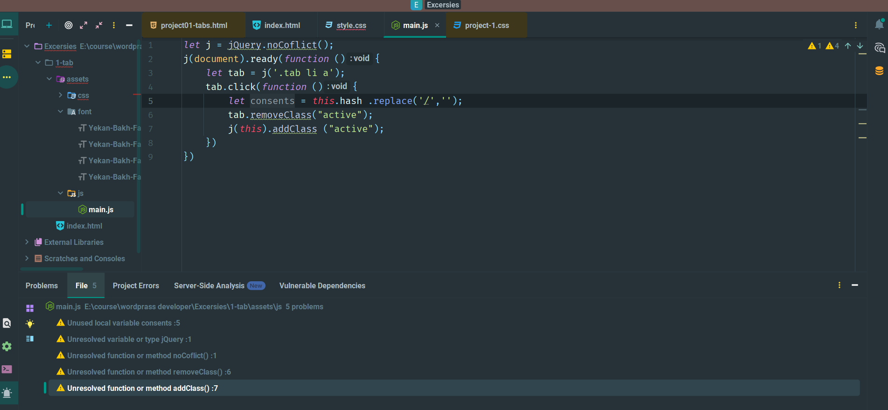Select main.js in the project tree
This screenshot has height=410, width=888.
[80, 209]
